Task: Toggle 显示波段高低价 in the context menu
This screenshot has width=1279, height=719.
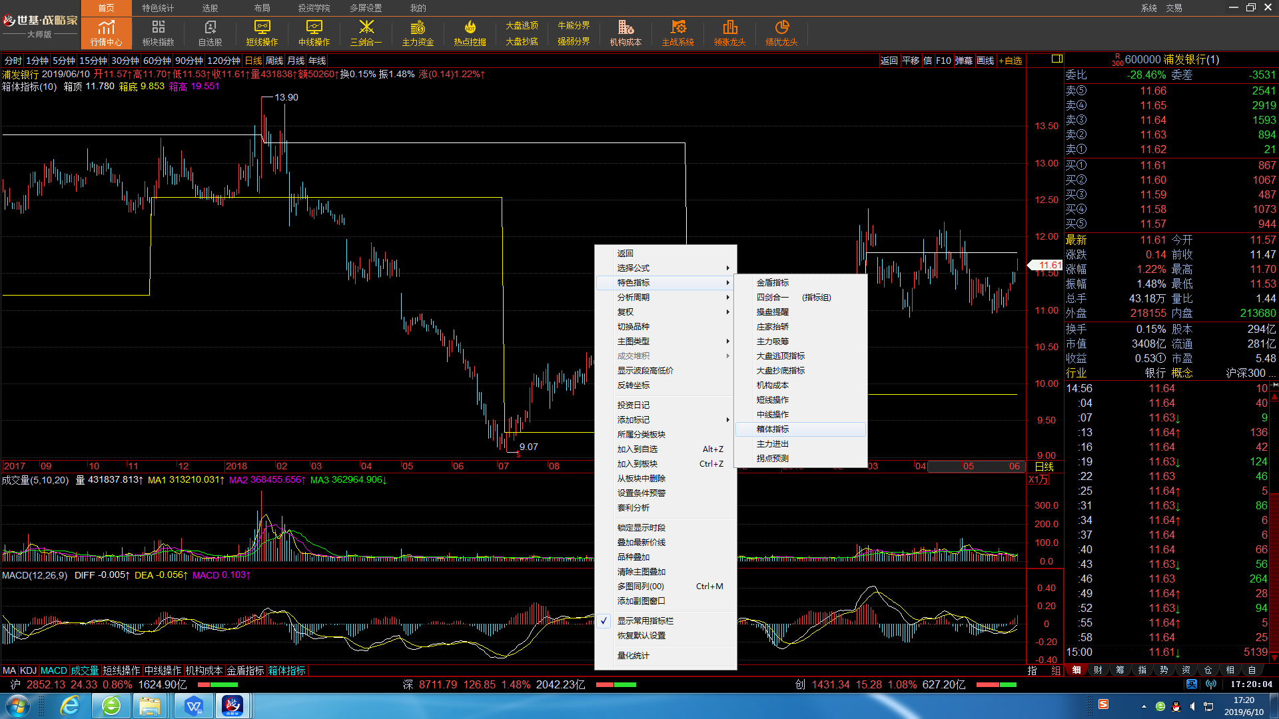Action: 665,370
